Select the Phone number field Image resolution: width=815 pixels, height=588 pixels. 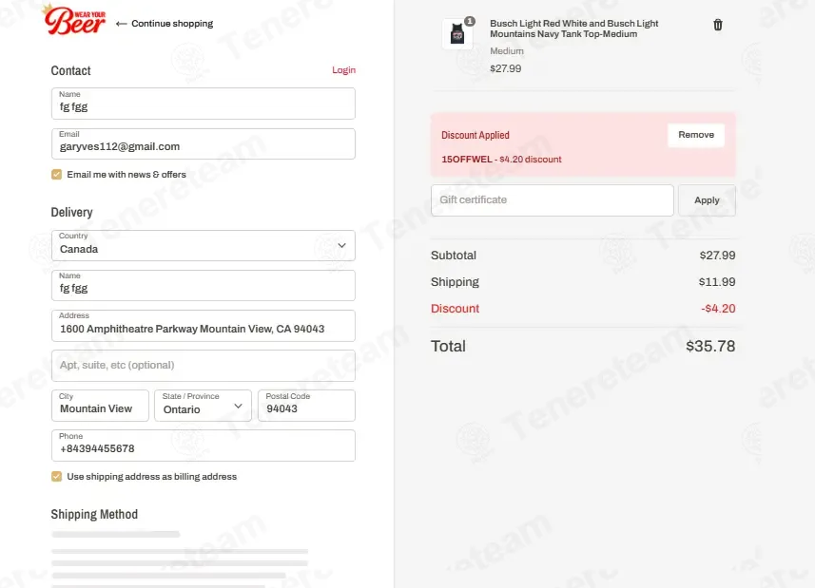tap(204, 446)
